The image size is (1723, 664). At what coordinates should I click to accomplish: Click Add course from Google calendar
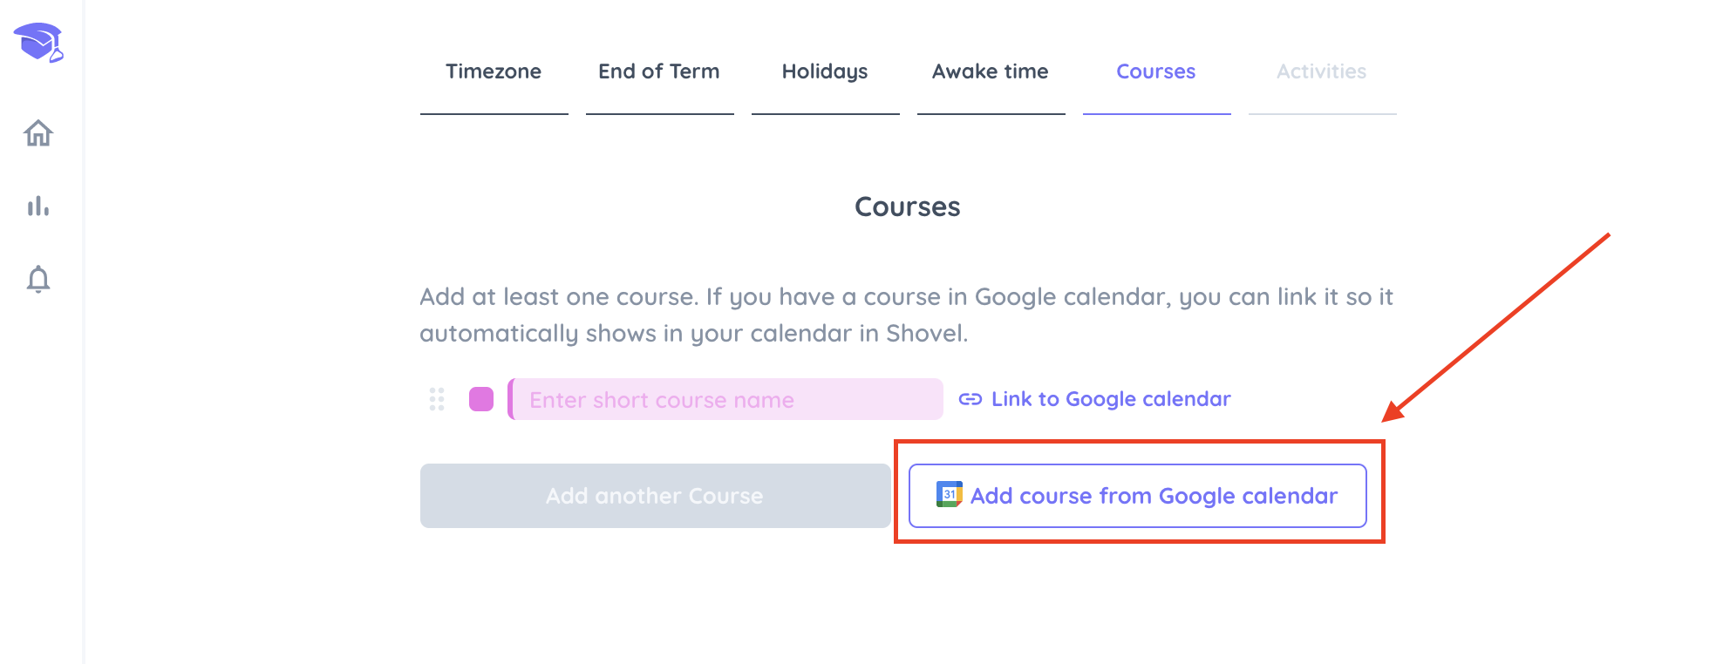(1137, 496)
